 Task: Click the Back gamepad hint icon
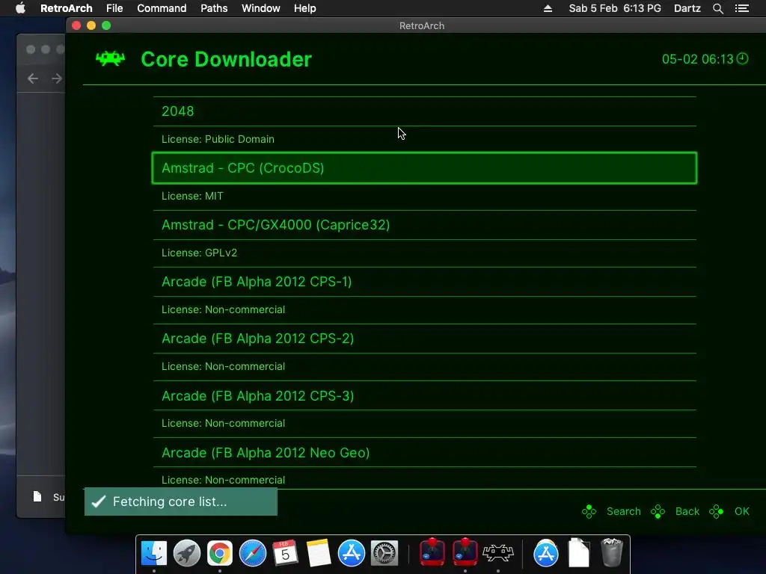[x=658, y=511]
